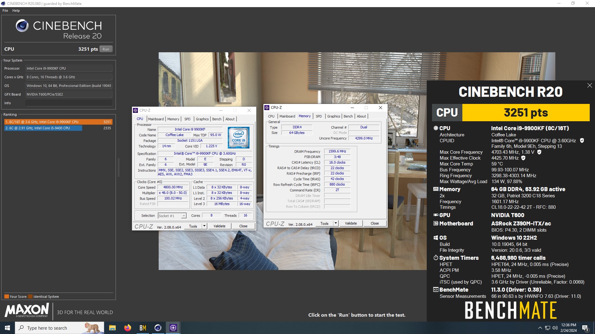Select the Core i5-9400 ranking entry
Screen dimensions: 595x334
(x=58, y=128)
